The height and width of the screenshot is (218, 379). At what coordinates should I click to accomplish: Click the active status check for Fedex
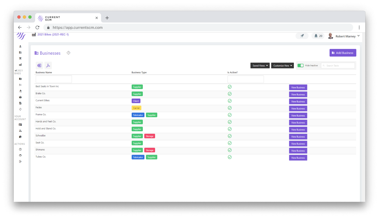pos(230,108)
